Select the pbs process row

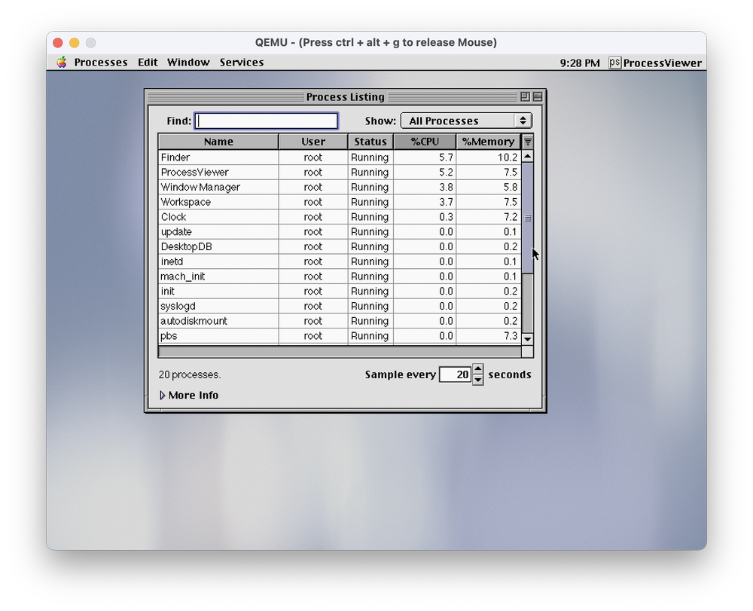[340, 336]
